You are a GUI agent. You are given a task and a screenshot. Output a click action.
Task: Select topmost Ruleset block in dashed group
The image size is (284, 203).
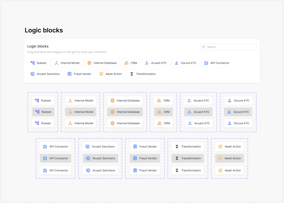click(43, 100)
